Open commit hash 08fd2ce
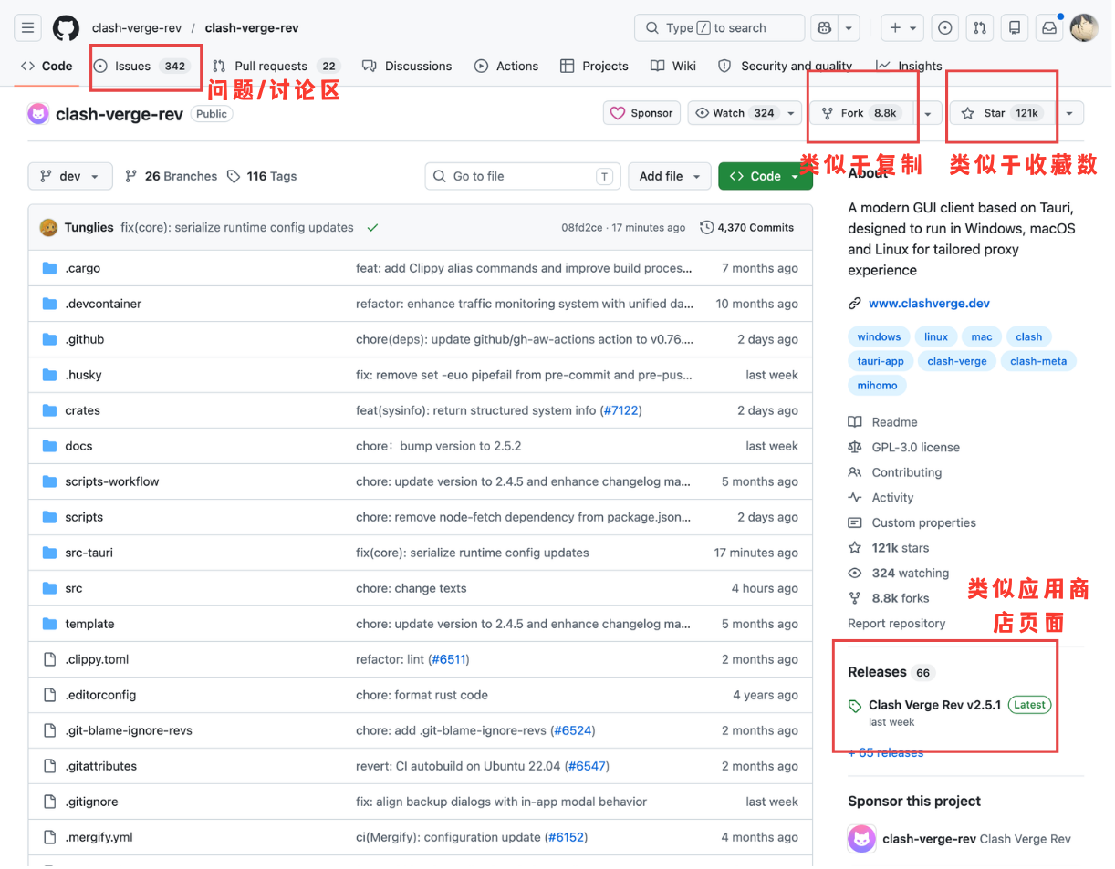The image size is (1115, 869). pyautogui.click(x=582, y=228)
